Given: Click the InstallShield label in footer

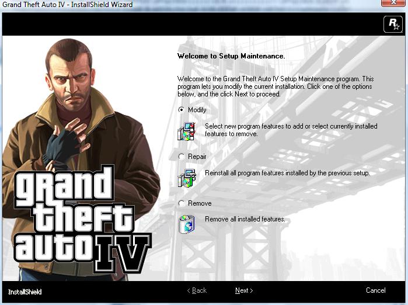Looking at the screenshot, I should 25,292.
